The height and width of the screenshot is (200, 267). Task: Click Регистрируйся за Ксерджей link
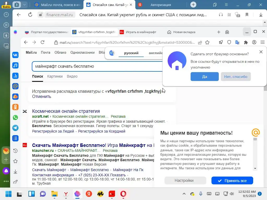tap(102, 131)
